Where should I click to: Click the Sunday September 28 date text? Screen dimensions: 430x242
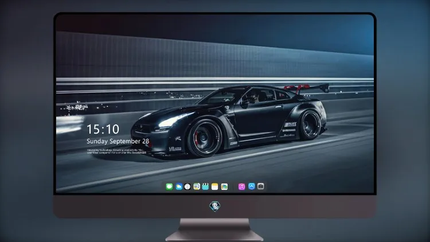tap(118, 141)
